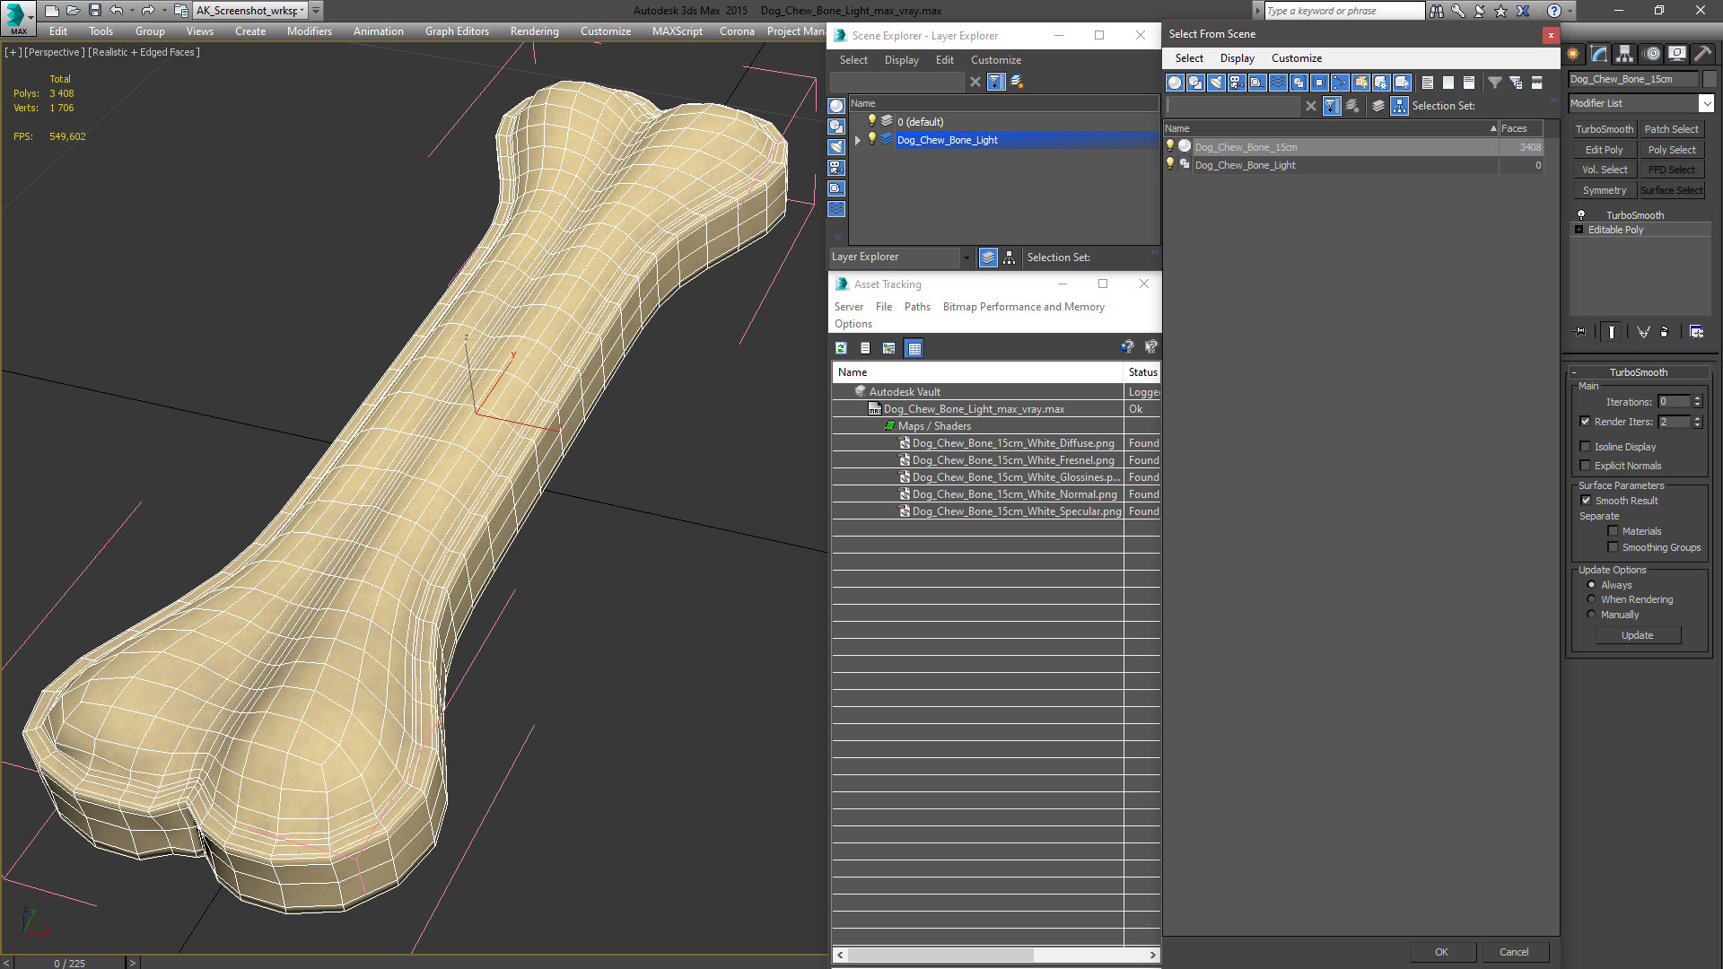1723x969 pixels.
Task: Open the Modifier List dropdown
Action: (1706, 103)
